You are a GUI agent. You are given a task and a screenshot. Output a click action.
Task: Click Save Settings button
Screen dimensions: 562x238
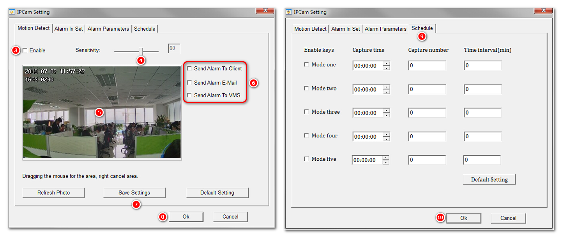click(x=134, y=193)
